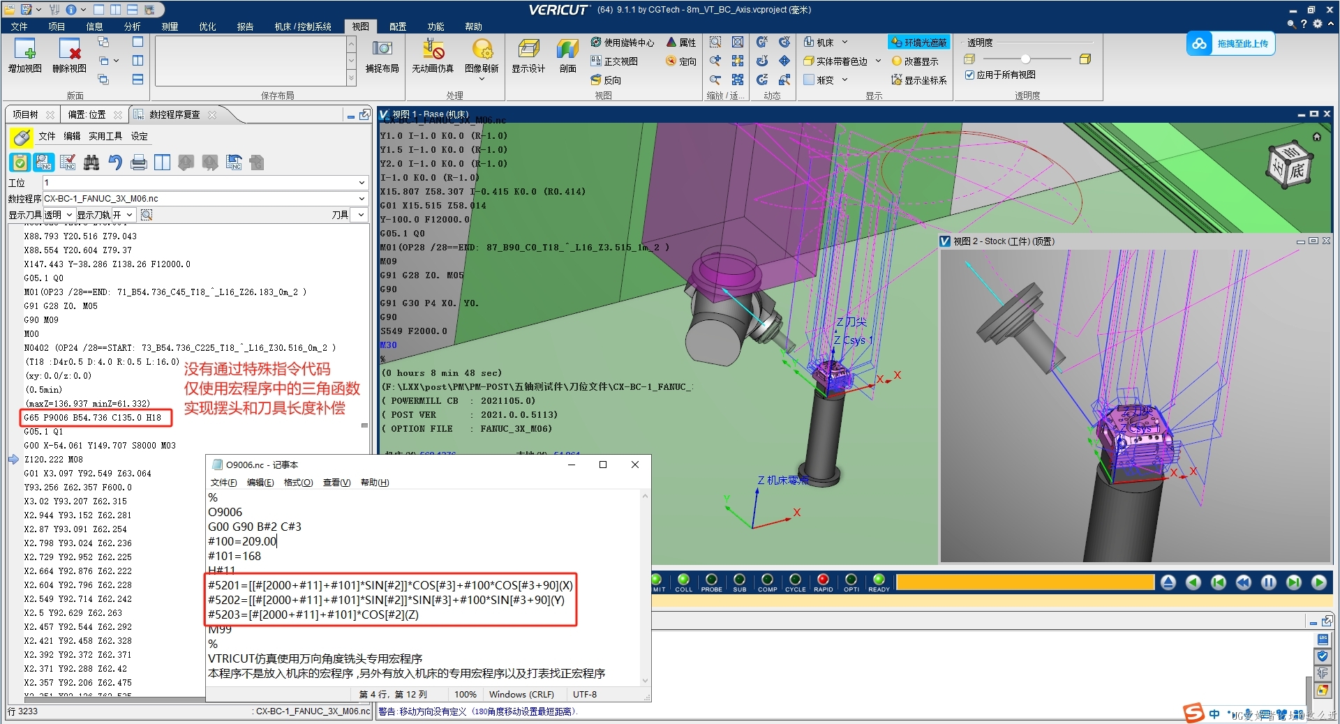The width and height of the screenshot is (1340, 724).
Task: Click the blue undo arrow icon
Action: [115, 163]
